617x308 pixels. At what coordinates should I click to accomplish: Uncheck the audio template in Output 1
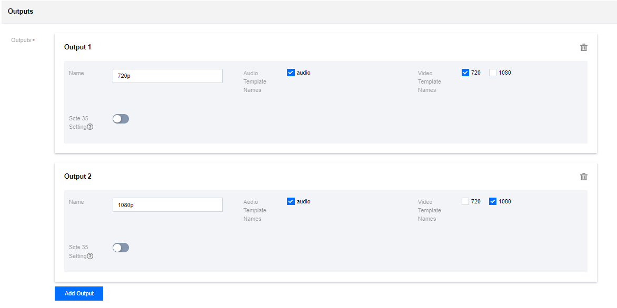291,73
